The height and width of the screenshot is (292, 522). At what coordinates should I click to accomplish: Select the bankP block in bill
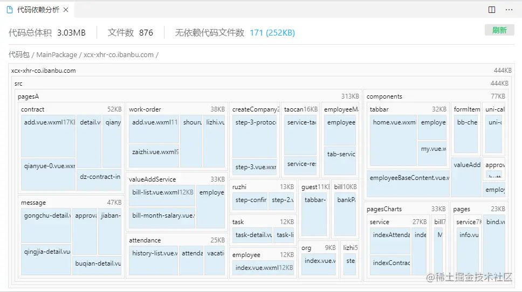[345, 214]
